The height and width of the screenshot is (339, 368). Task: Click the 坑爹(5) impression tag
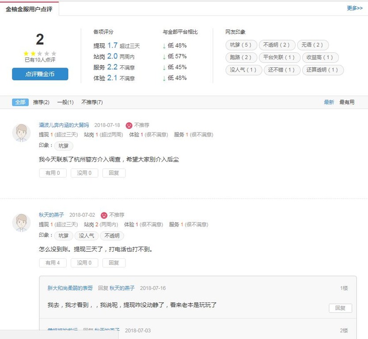coord(241,45)
